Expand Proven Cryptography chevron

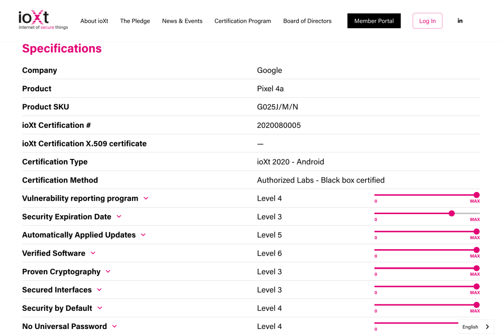point(108,272)
